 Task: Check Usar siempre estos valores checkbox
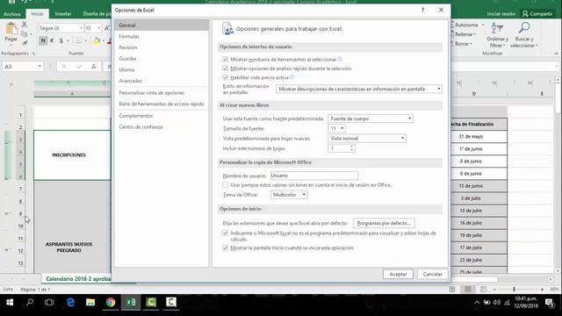225,185
